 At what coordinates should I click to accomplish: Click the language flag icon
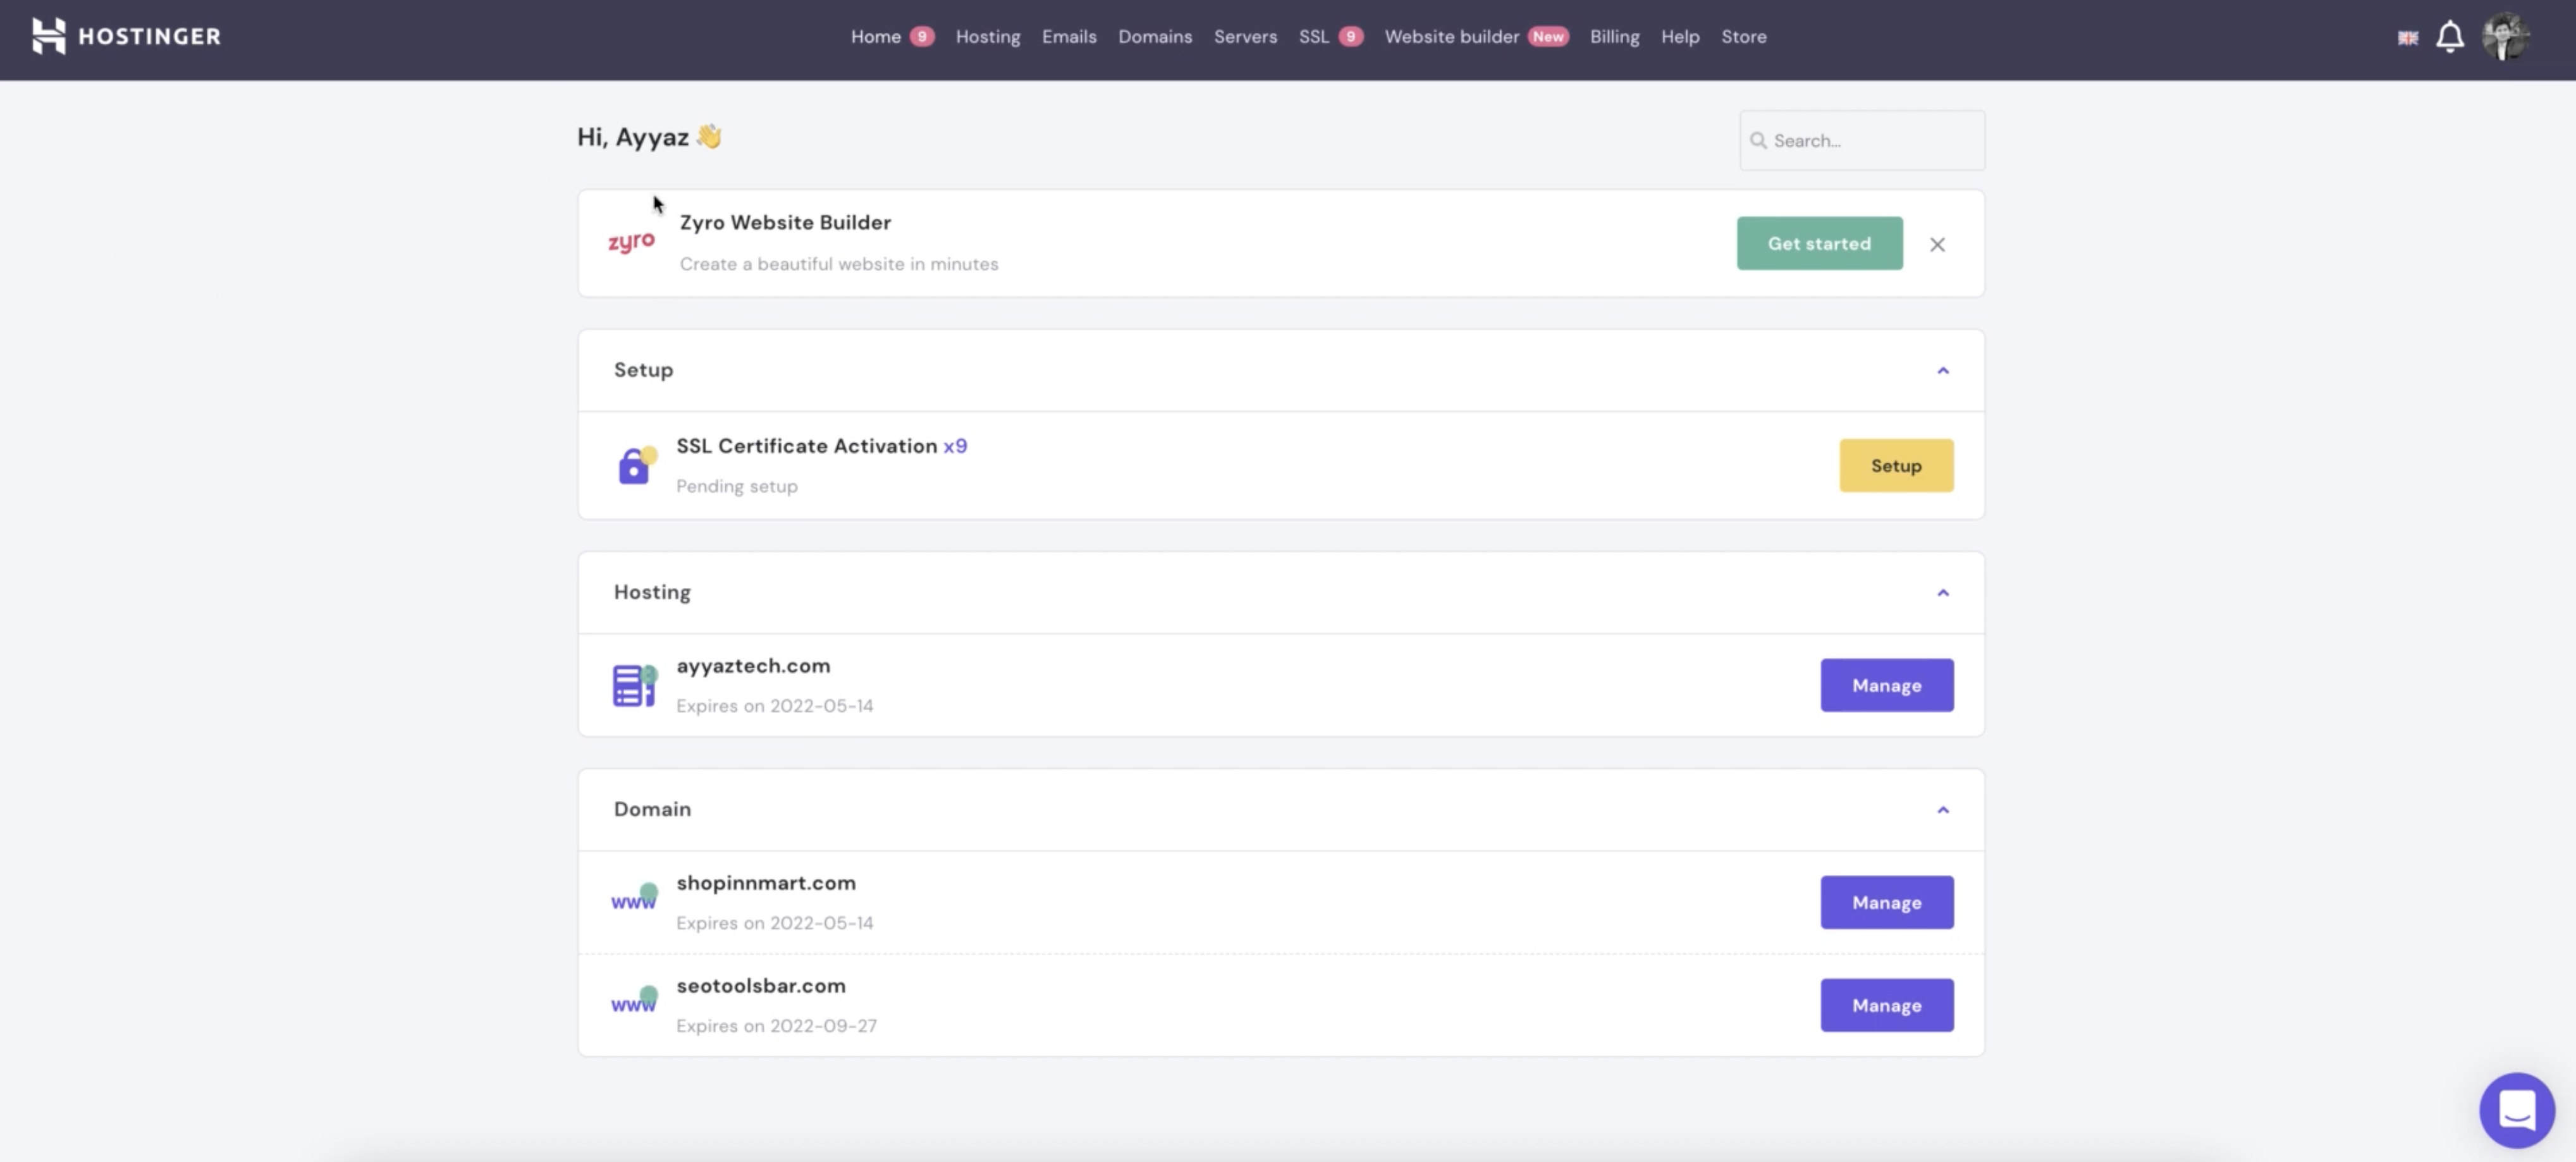coord(2407,38)
